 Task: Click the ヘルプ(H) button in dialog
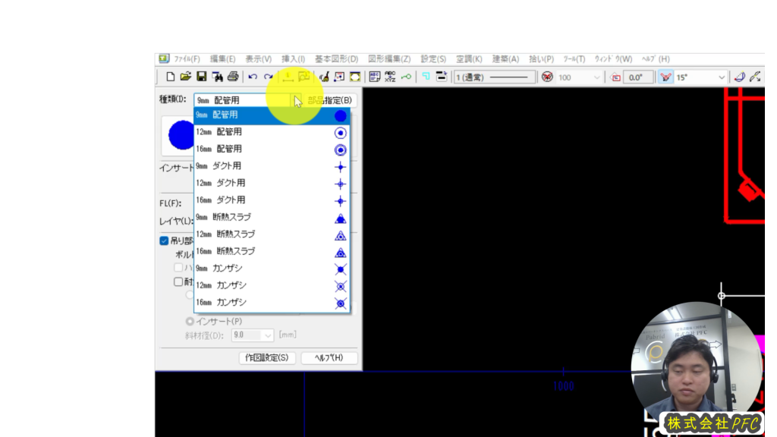click(329, 357)
